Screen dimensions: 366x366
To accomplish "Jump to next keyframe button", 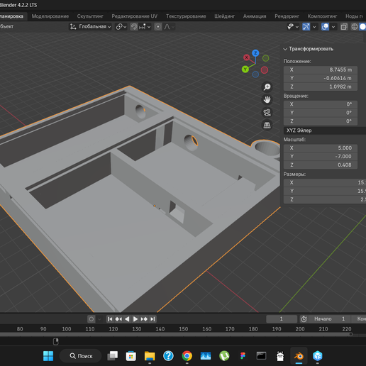I will 144,319.
